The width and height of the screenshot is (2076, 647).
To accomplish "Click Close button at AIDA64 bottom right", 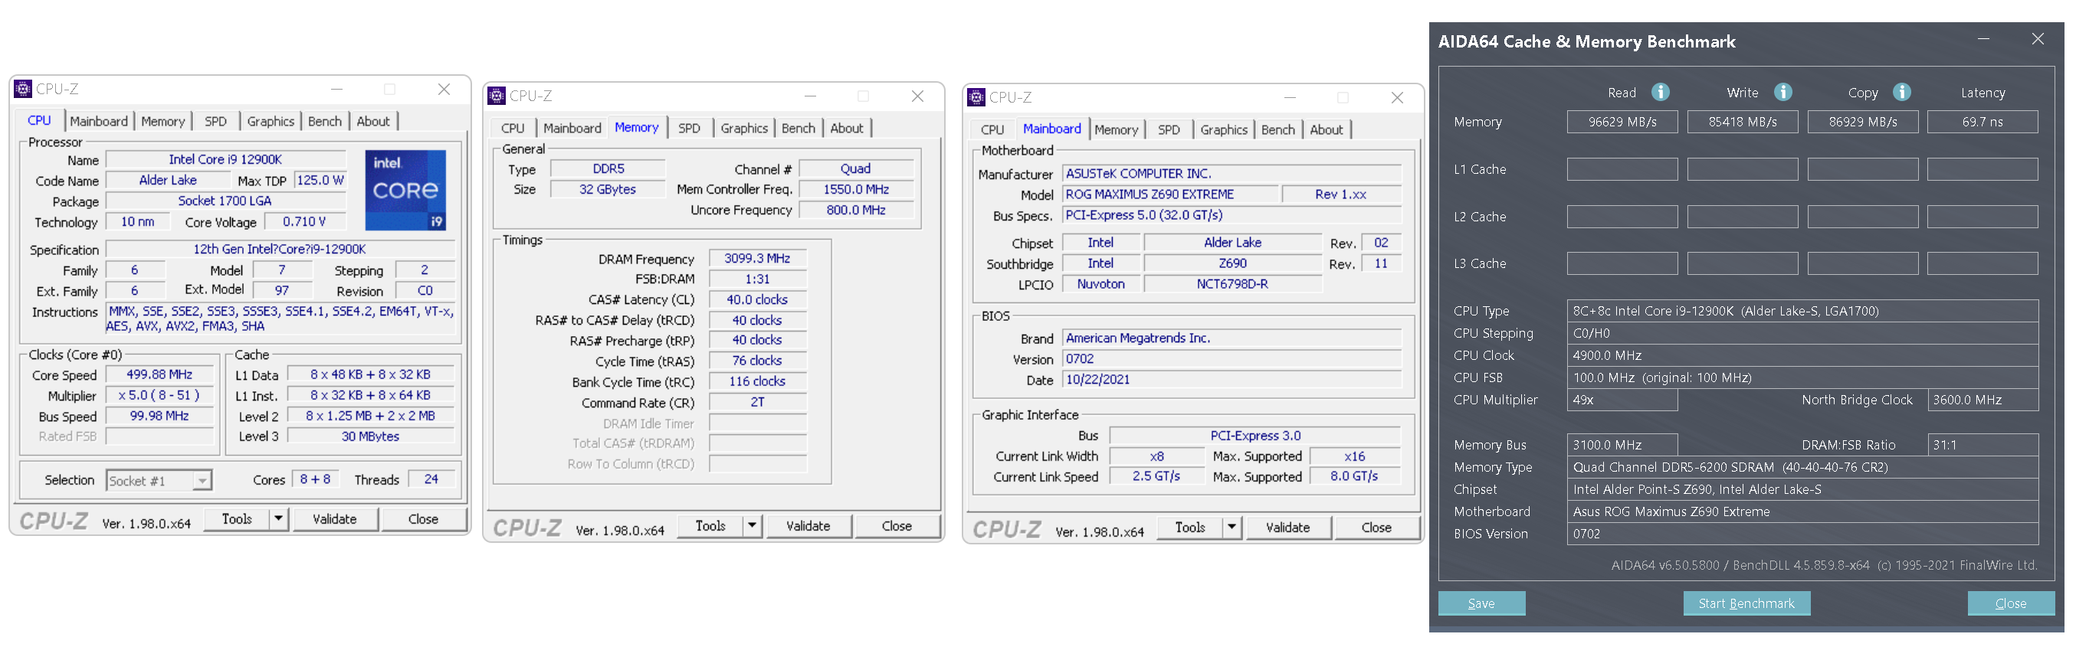I will [2010, 603].
